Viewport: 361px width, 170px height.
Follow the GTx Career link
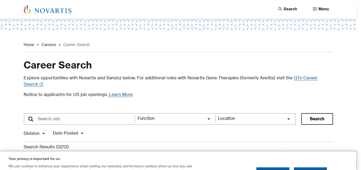pos(306,78)
